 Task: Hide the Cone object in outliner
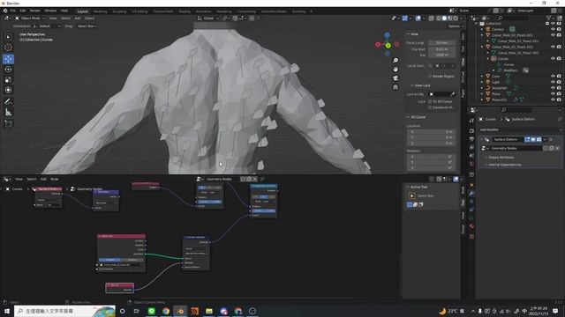(554, 77)
